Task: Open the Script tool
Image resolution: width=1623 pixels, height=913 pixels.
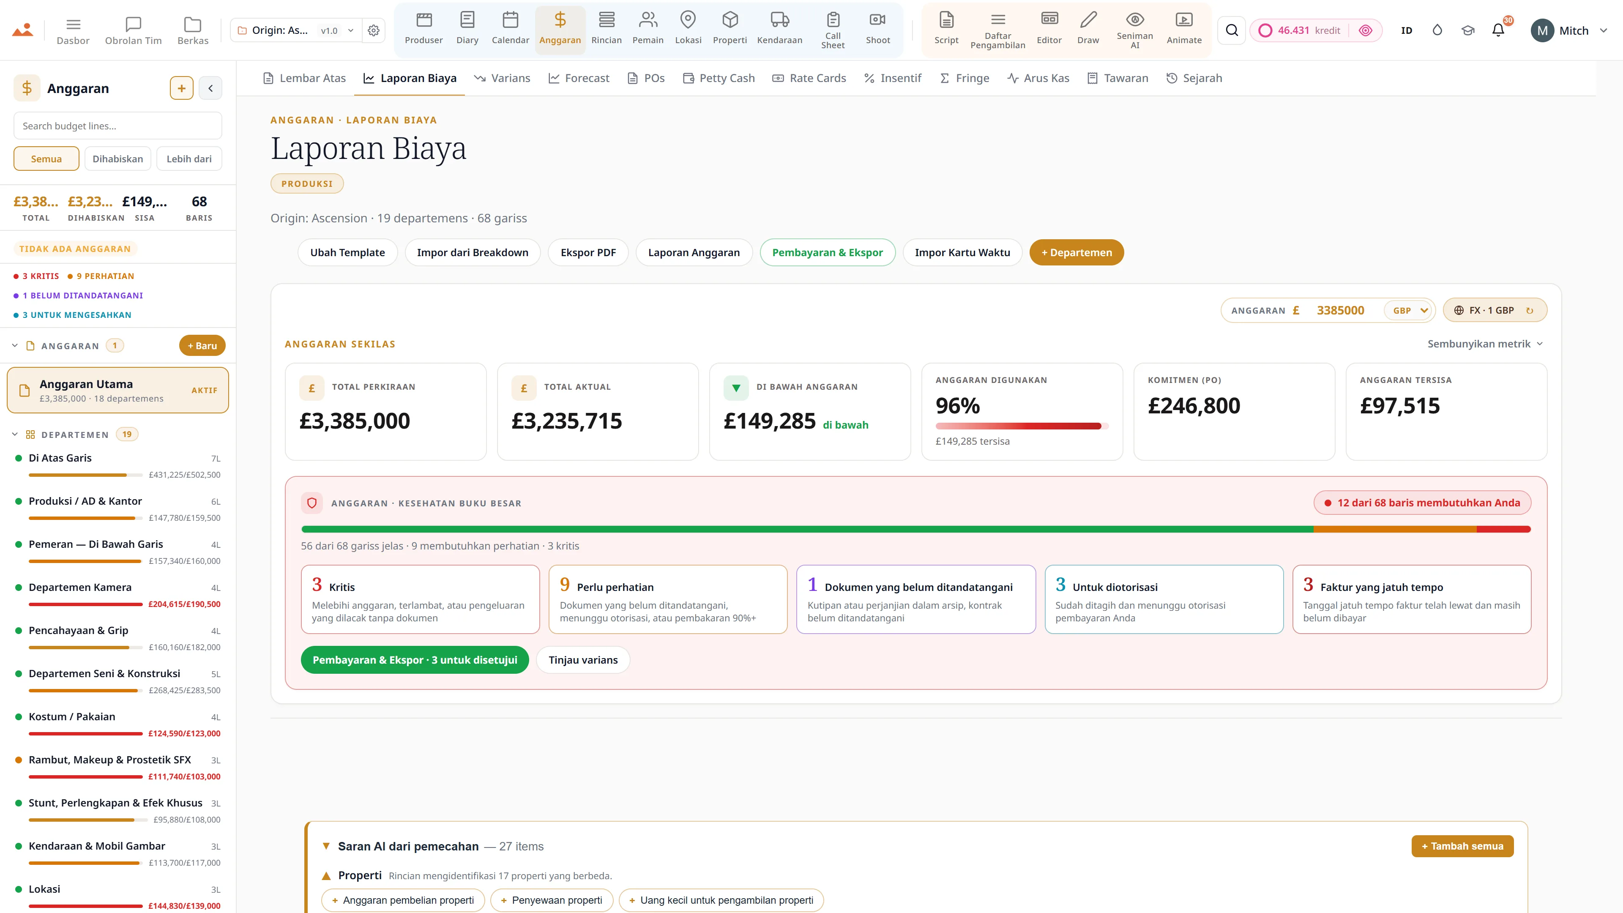Action: (946, 29)
